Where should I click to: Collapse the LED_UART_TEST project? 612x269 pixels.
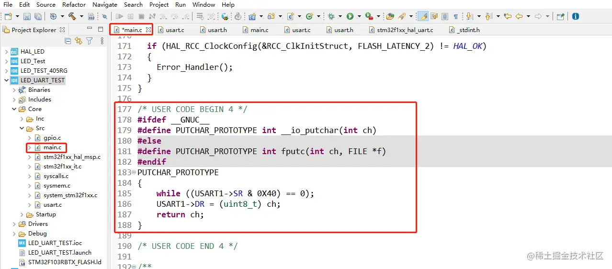(x=6, y=80)
